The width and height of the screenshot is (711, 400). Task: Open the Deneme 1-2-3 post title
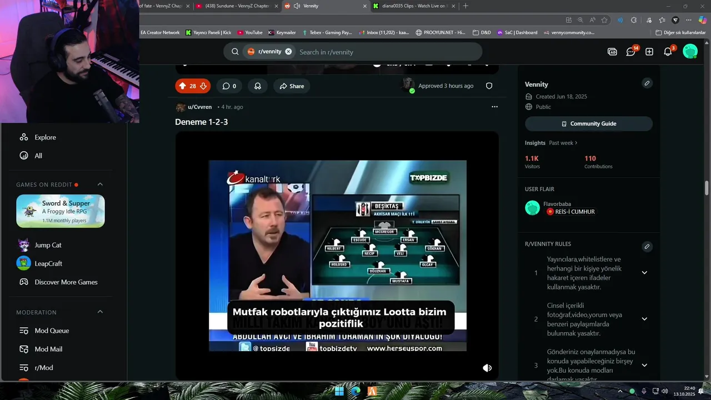(202, 122)
